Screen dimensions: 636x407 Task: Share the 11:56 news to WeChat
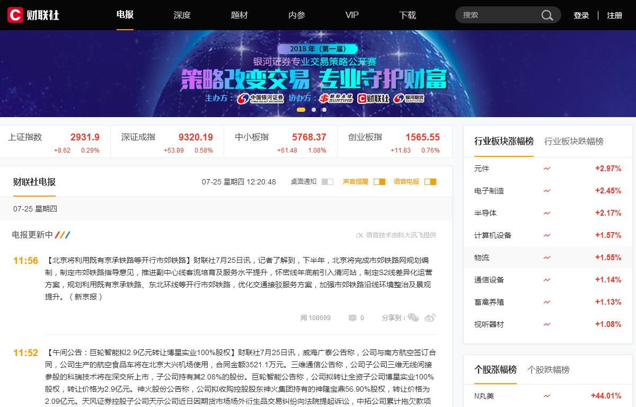tap(413, 317)
